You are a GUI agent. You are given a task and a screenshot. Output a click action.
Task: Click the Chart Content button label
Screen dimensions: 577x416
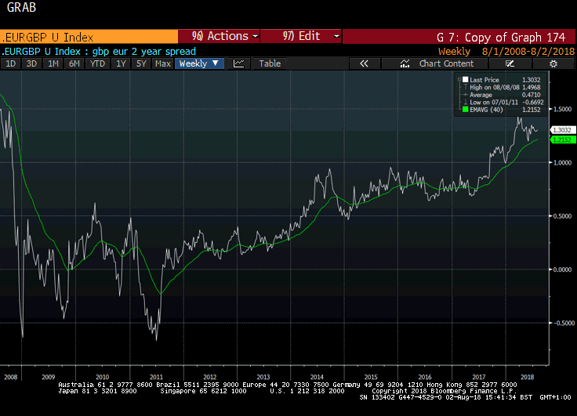click(446, 63)
